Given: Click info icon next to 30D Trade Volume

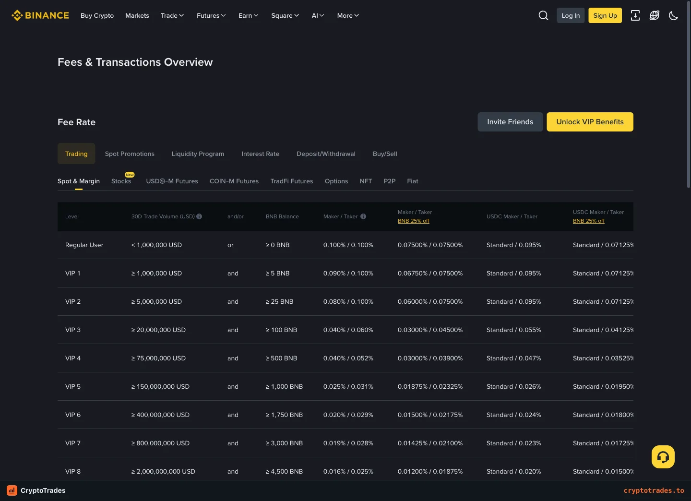Looking at the screenshot, I should (x=199, y=216).
